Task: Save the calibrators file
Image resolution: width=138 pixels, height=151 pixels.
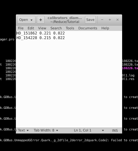Action: (x=90, y=20)
